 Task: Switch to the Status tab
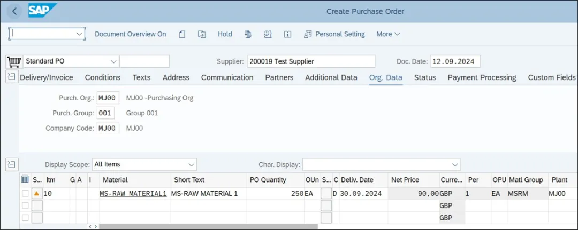(425, 77)
